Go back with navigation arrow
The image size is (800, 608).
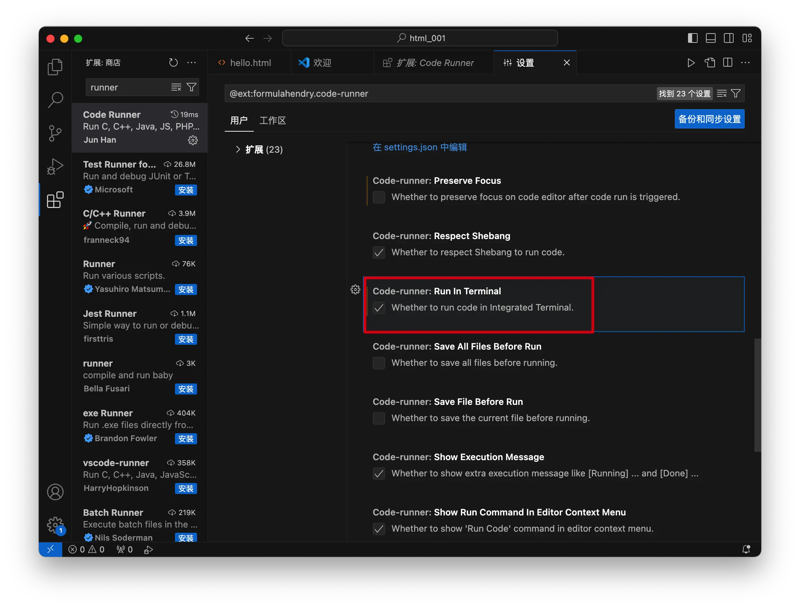(249, 38)
